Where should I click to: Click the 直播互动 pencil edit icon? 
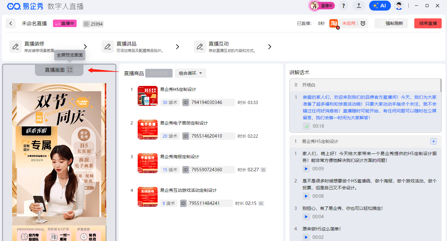click(200, 47)
